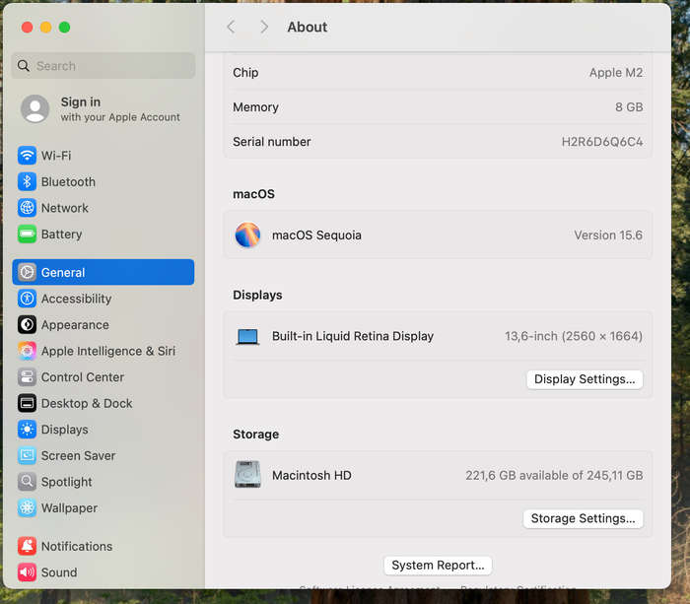Select Wi-Fi label in sidebar
The image size is (690, 604).
click(56, 156)
